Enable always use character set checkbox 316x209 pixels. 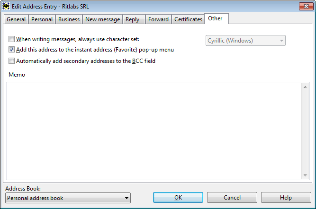11,39
